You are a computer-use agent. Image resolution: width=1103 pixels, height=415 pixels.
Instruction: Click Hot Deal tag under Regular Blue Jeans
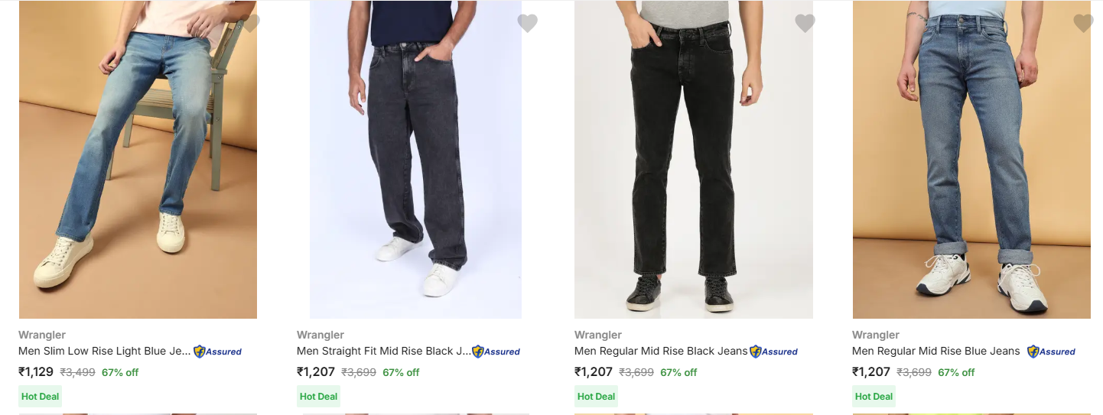point(874,397)
